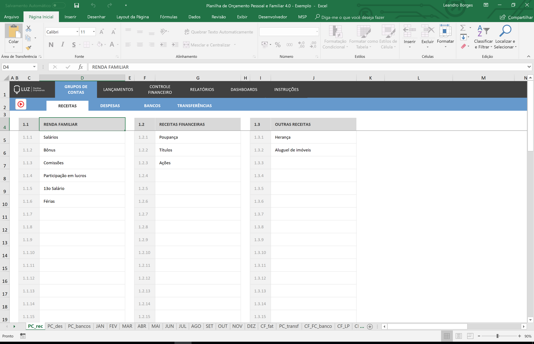Image resolution: width=534 pixels, height=344 pixels.
Task: Click the Compartilhar share button
Action: tap(516, 17)
